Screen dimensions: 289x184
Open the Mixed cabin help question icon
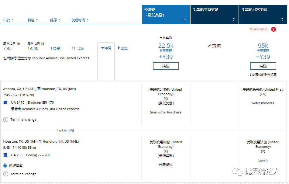[274, 29]
